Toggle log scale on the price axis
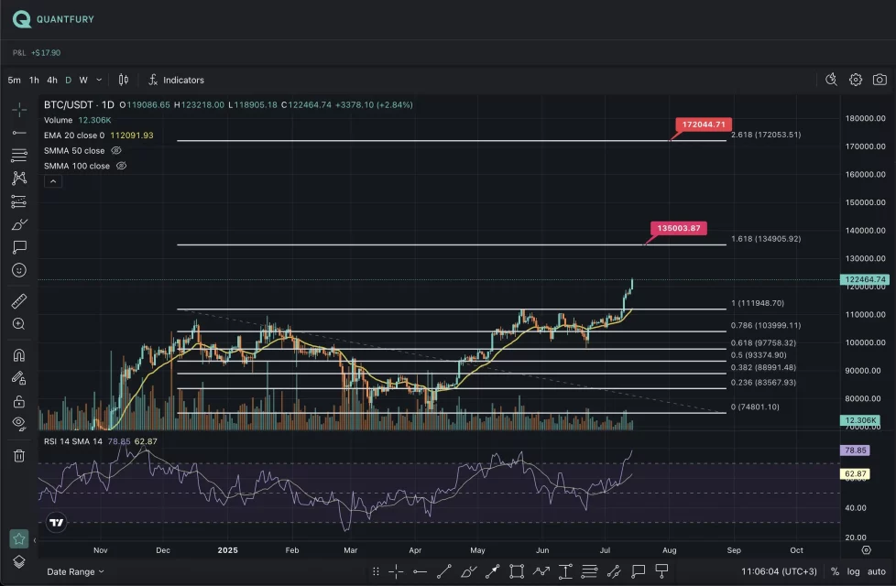Image resolution: width=896 pixels, height=586 pixels. pos(854,570)
